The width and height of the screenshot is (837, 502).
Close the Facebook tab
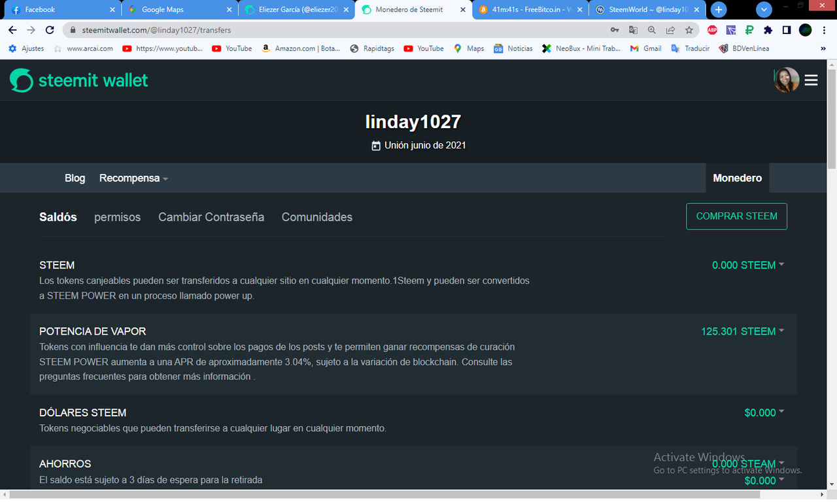[112, 10]
